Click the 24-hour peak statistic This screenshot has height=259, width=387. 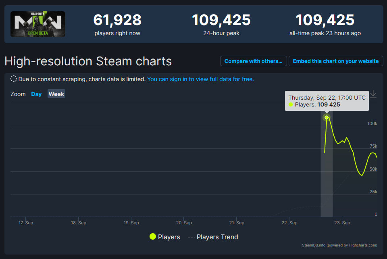221,24
